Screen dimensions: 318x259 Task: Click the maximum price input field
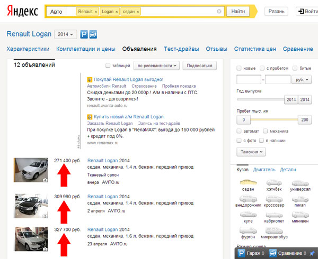(x=278, y=79)
